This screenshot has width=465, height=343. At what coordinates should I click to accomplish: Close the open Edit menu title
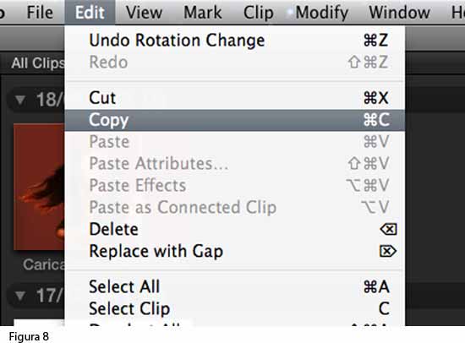tap(90, 13)
